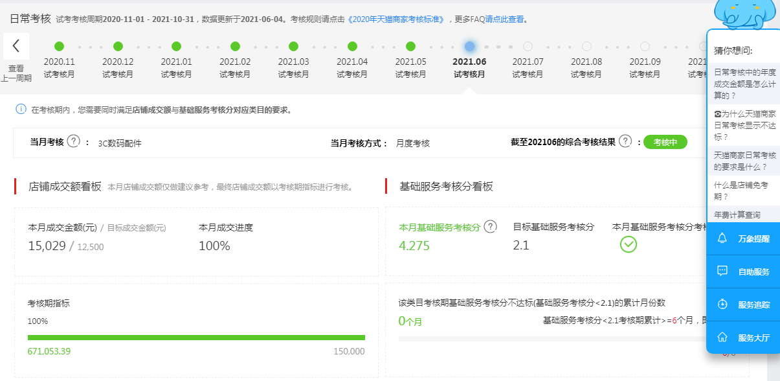The width and height of the screenshot is (780, 381).
Task: Click the green 考核中 status badge
Action: click(x=665, y=142)
